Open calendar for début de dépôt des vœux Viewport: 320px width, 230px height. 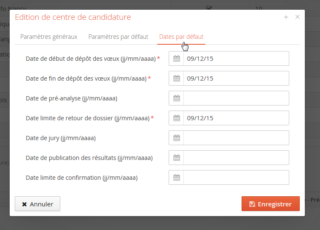click(x=177, y=59)
